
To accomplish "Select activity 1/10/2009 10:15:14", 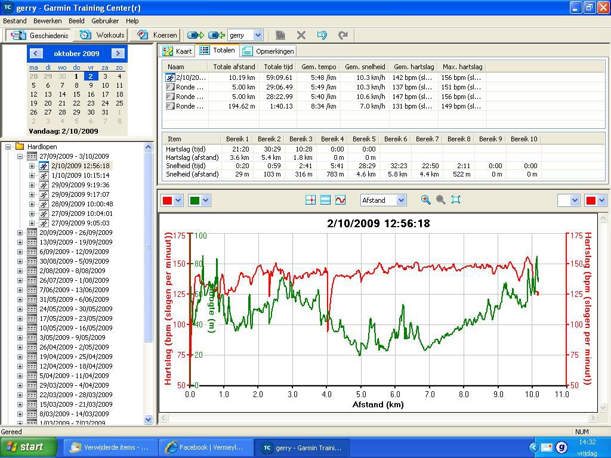I will (x=80, y=175).
